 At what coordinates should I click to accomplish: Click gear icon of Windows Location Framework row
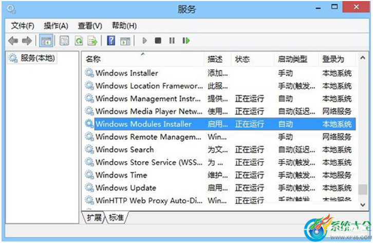[x=89, y=85]
